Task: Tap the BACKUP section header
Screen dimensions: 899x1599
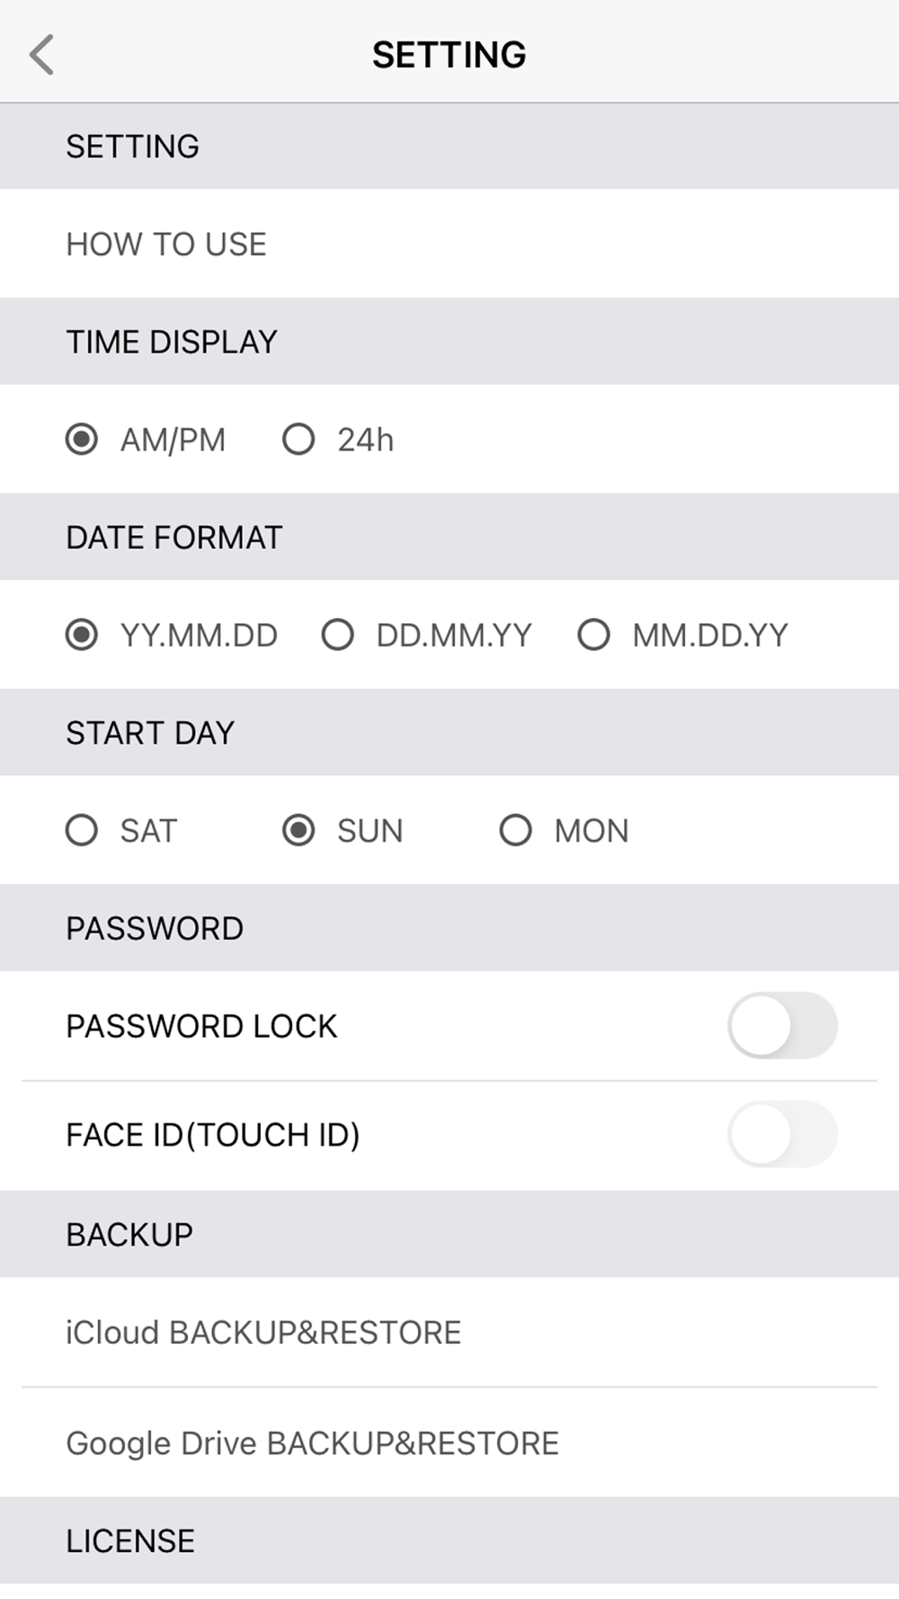Action: [x=449, y=1234]
